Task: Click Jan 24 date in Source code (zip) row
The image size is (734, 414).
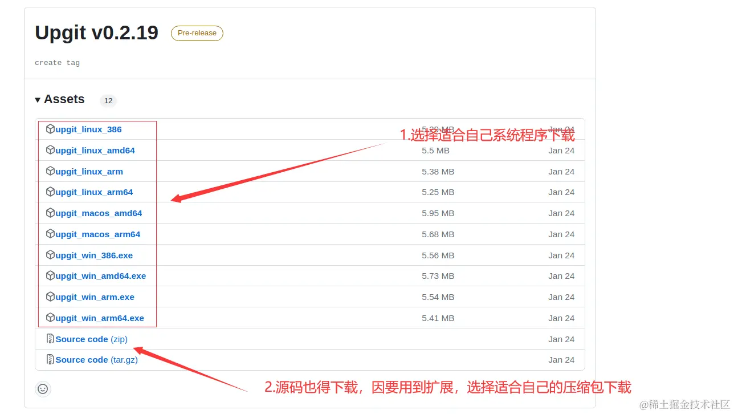Action: (561, 339)
